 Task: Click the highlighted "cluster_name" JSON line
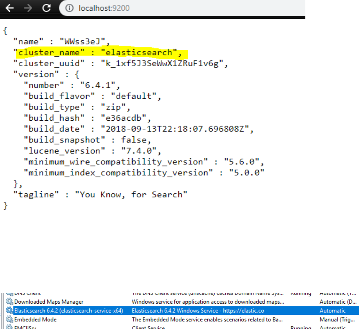98,52
